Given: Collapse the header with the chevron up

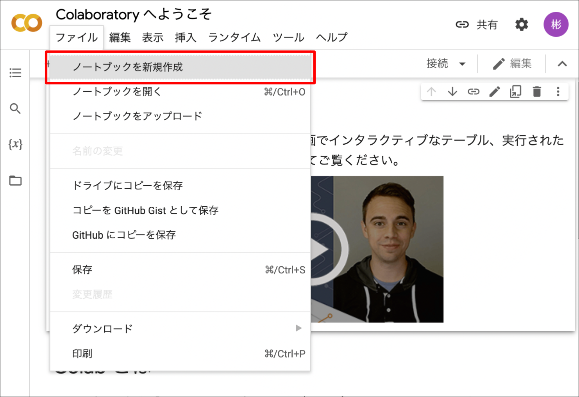Looking at the screenshot, I should 562,64.
